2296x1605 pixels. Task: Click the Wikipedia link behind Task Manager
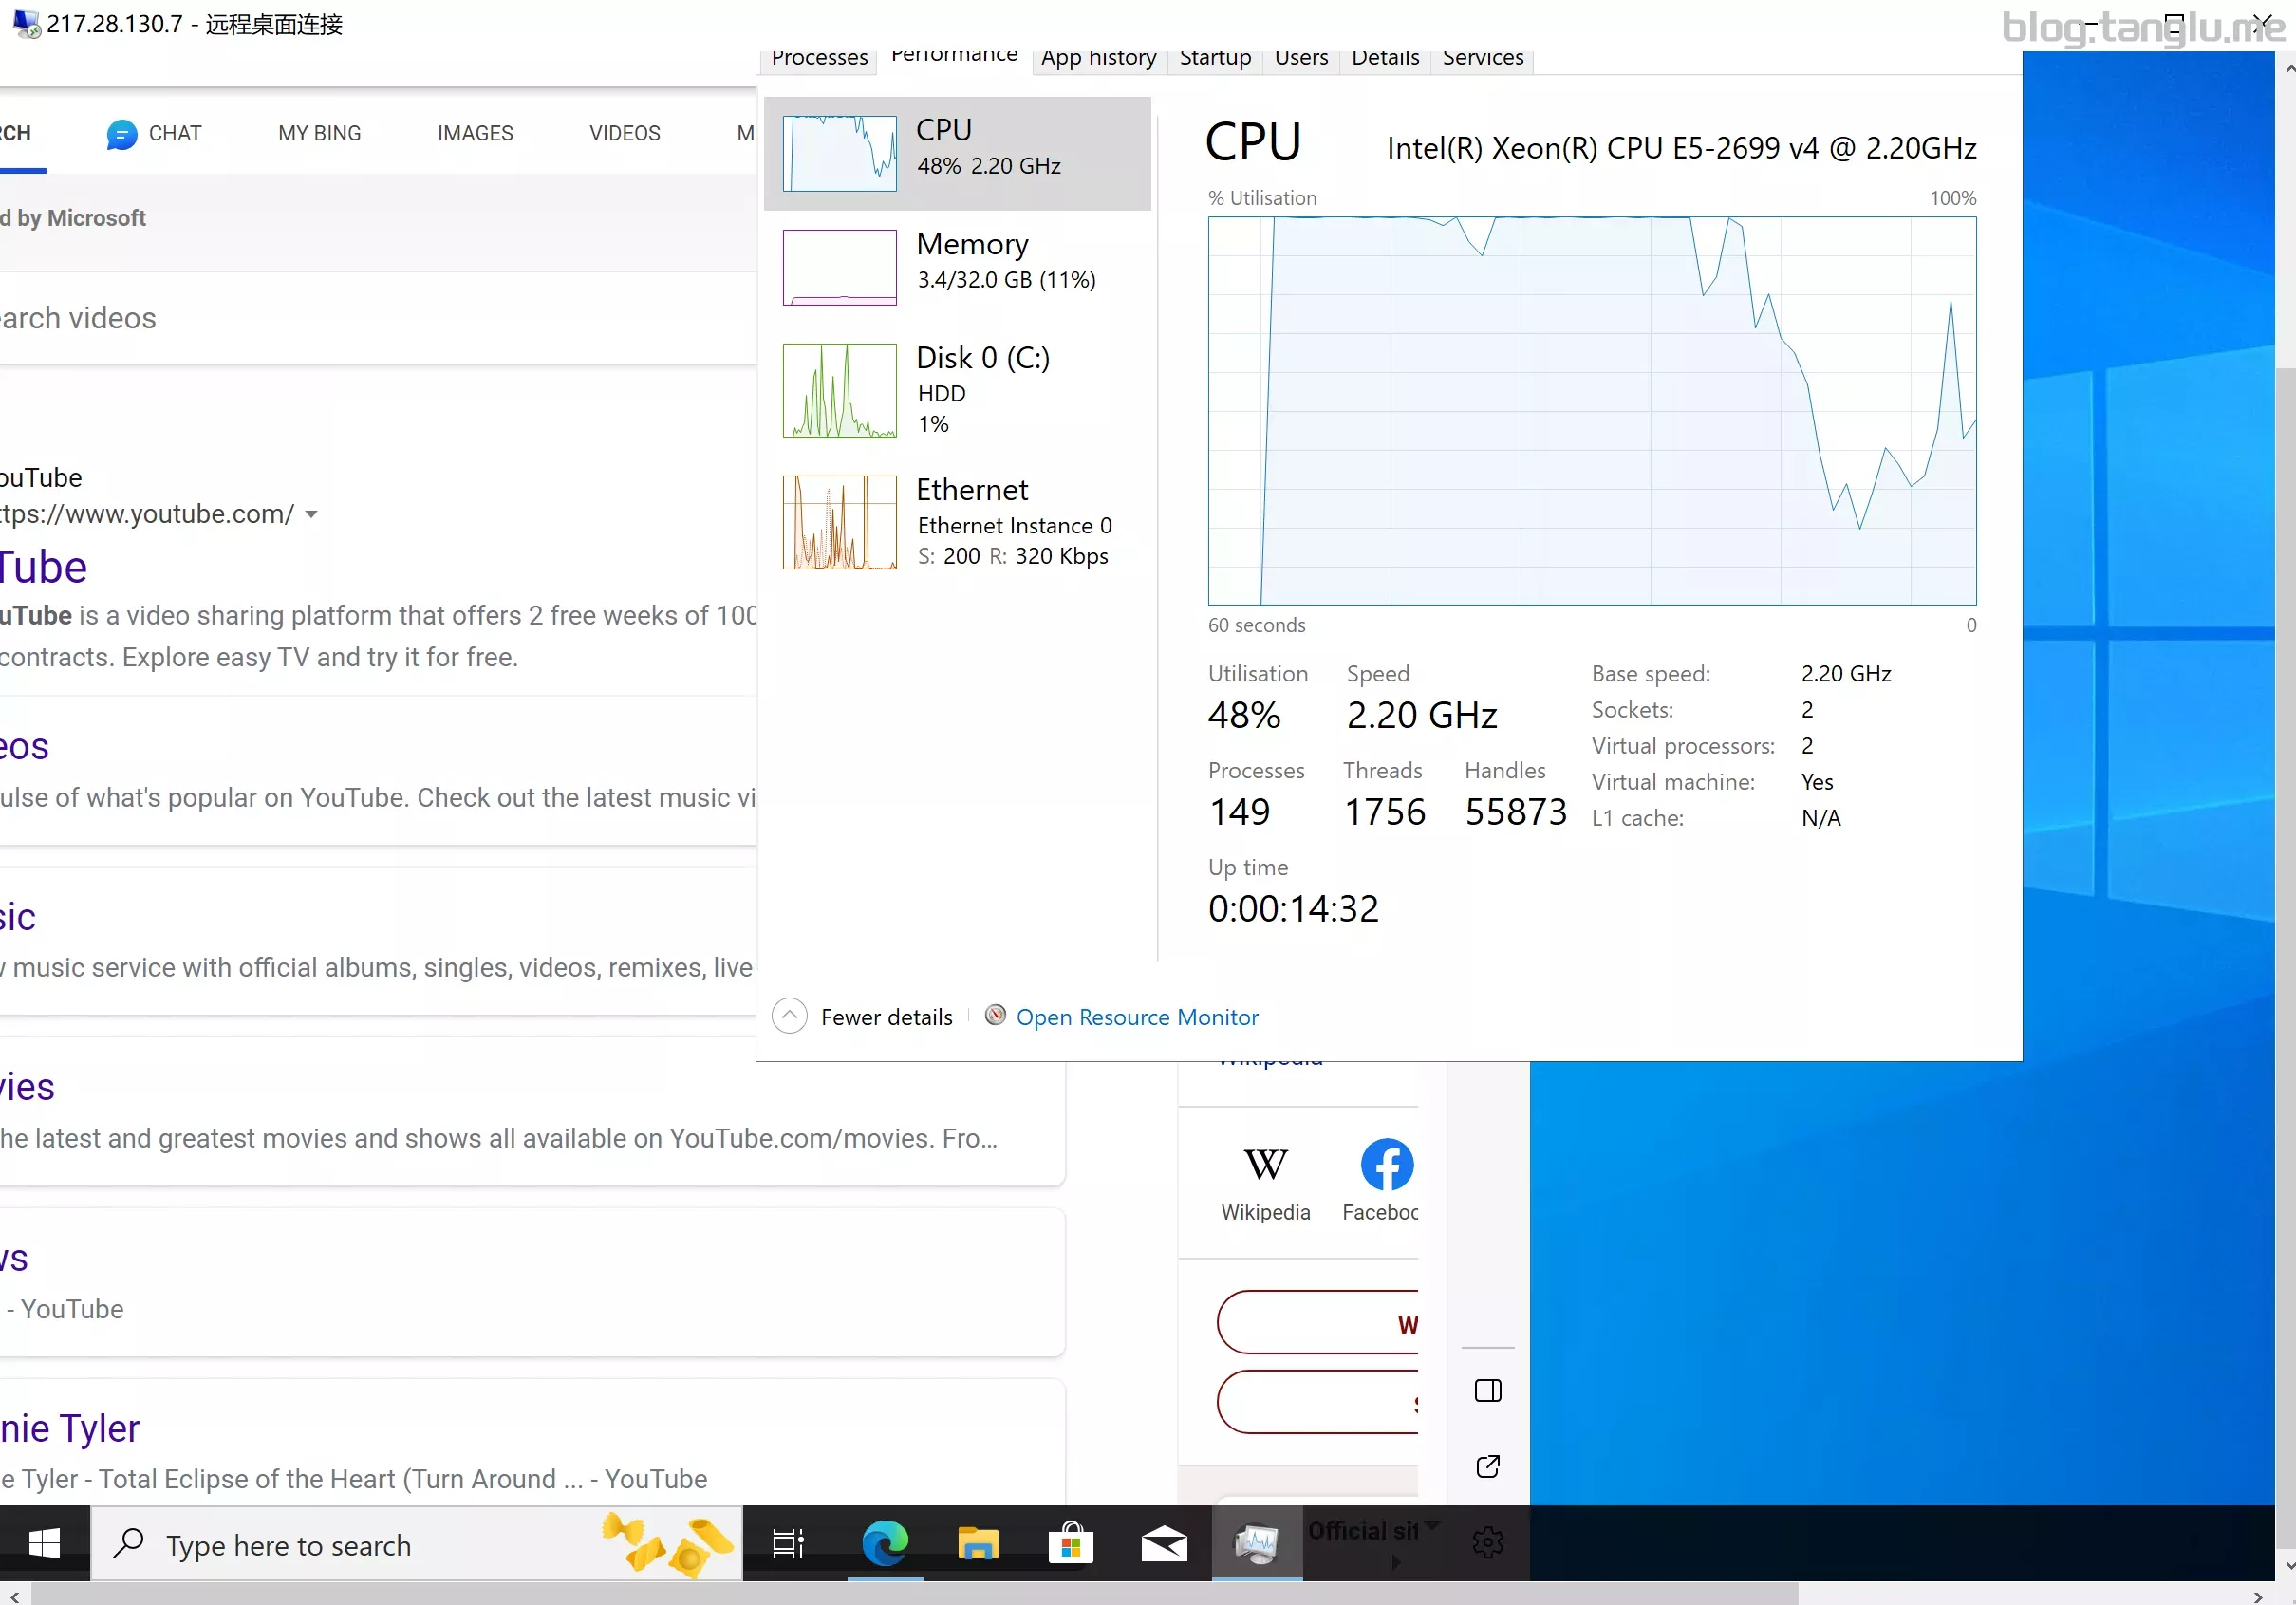tap(1270, 1061)
